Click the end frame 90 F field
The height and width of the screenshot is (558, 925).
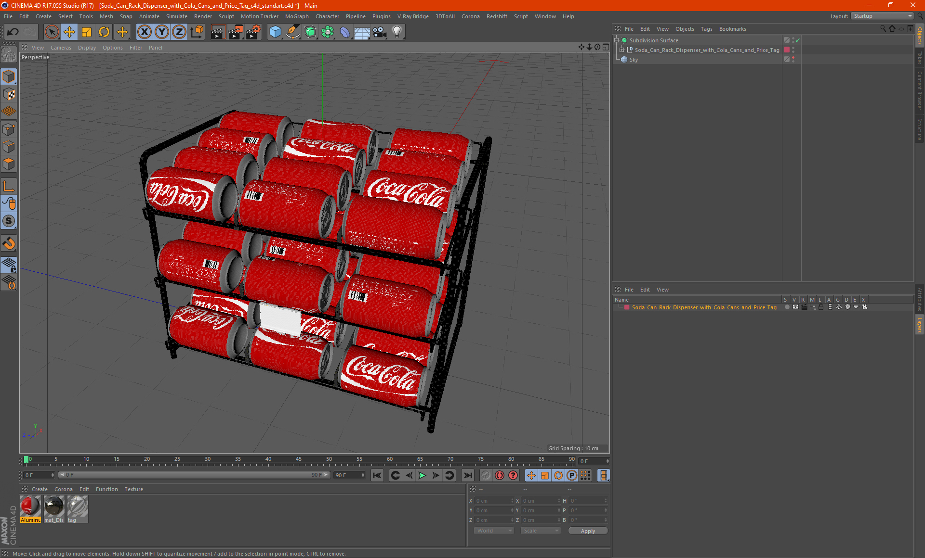click(x=350, y=475)
